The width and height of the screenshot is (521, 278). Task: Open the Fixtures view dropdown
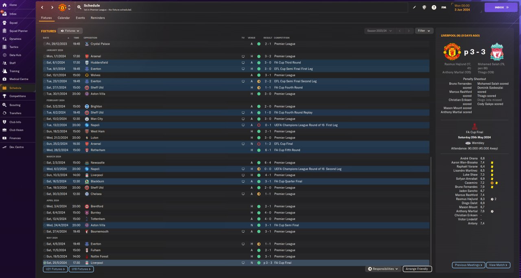tap(70, 31)
